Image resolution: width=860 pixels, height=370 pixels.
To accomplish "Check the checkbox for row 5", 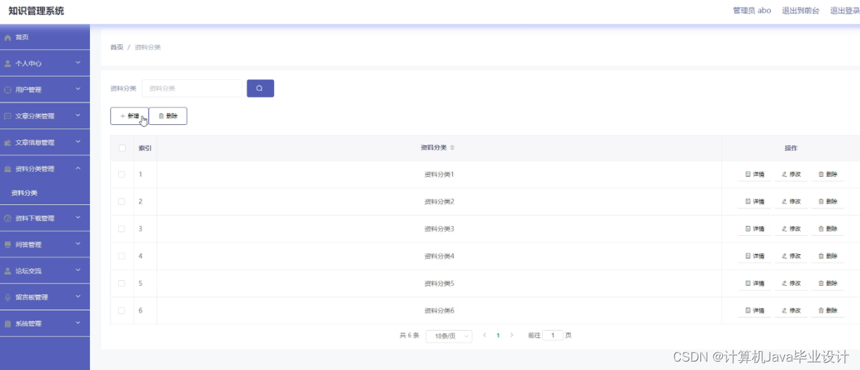I will coord(122,284).
